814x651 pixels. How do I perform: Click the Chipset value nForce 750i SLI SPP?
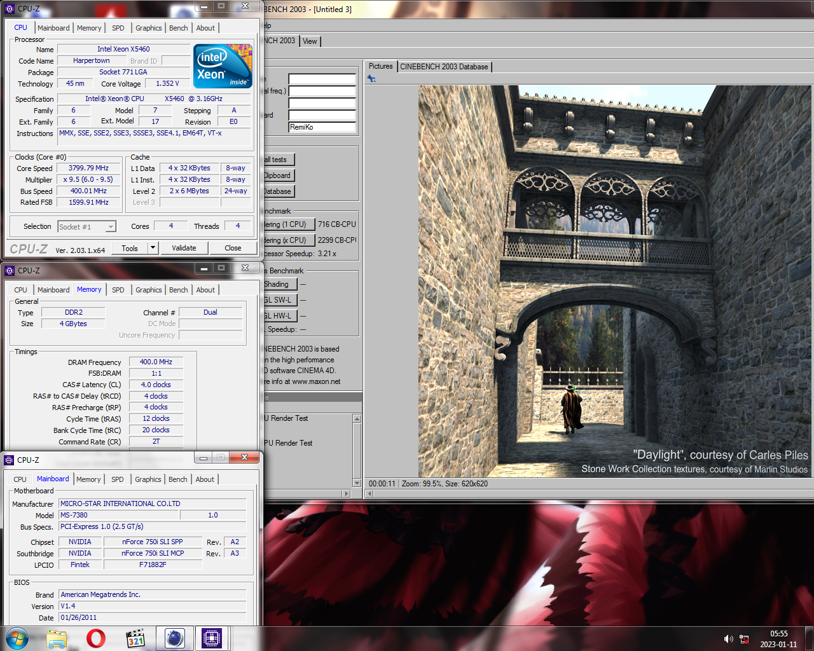coord(152,542)
